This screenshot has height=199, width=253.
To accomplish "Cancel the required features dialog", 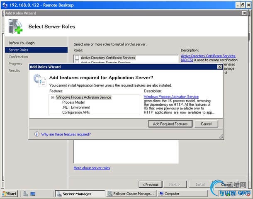I will click(x=206, y=124).
